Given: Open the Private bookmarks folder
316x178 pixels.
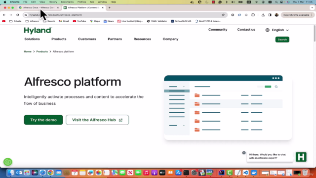Looking at the screenshot, I should [15, 21].
